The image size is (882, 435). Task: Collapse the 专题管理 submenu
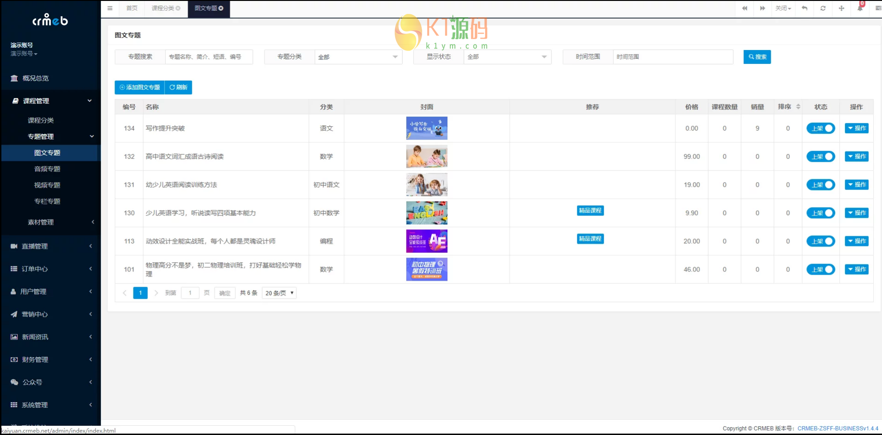point(50,137)
